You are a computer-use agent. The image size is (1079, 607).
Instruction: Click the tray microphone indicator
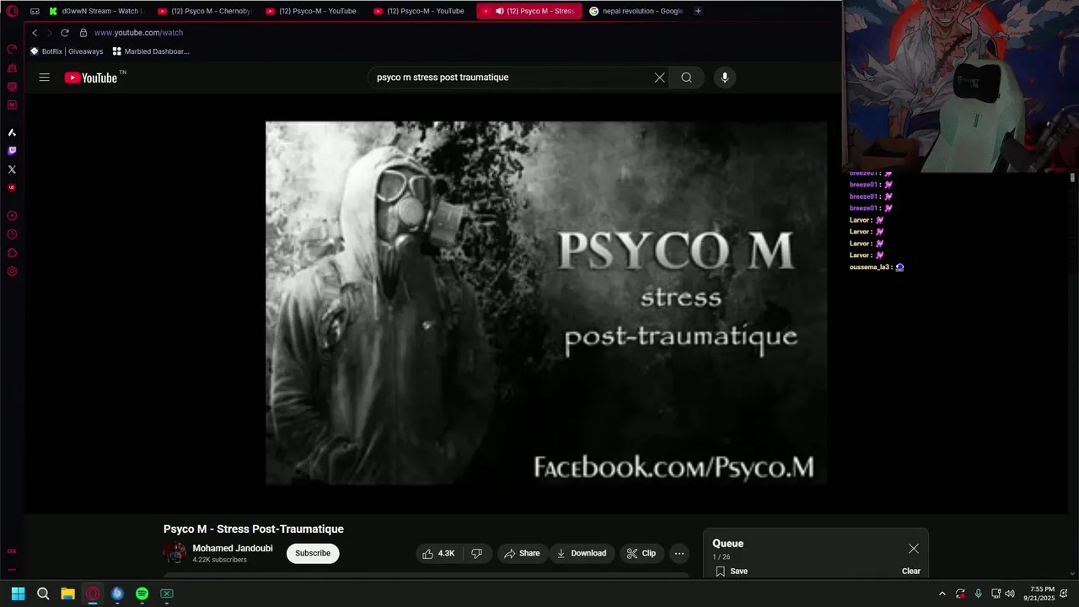tap(978, 594)
